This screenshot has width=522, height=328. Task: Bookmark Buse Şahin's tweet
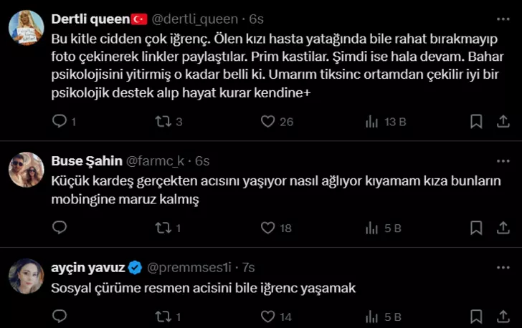(x=476, y=228)
